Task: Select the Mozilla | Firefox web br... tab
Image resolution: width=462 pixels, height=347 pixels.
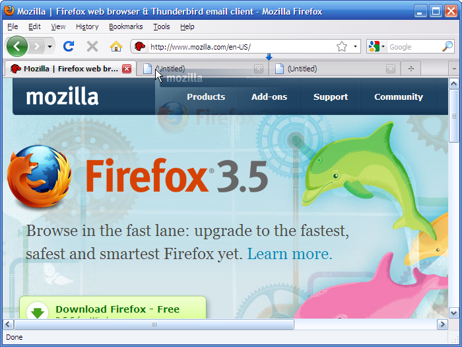Action: pos(70,69)
